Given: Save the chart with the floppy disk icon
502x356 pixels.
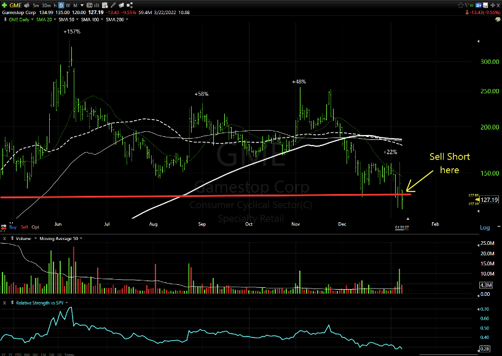Looking at the screenshot, I should click(485, 4).
